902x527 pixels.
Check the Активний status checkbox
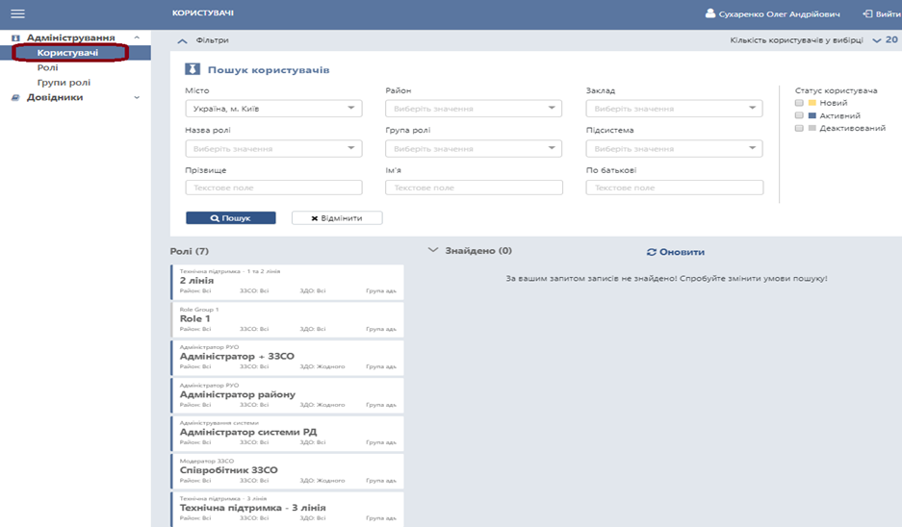coord(798,115)
